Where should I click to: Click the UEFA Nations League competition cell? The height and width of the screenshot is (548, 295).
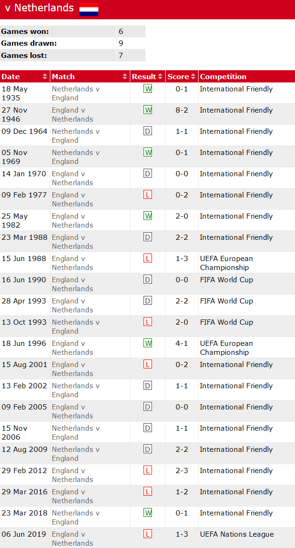coord(237,534)
